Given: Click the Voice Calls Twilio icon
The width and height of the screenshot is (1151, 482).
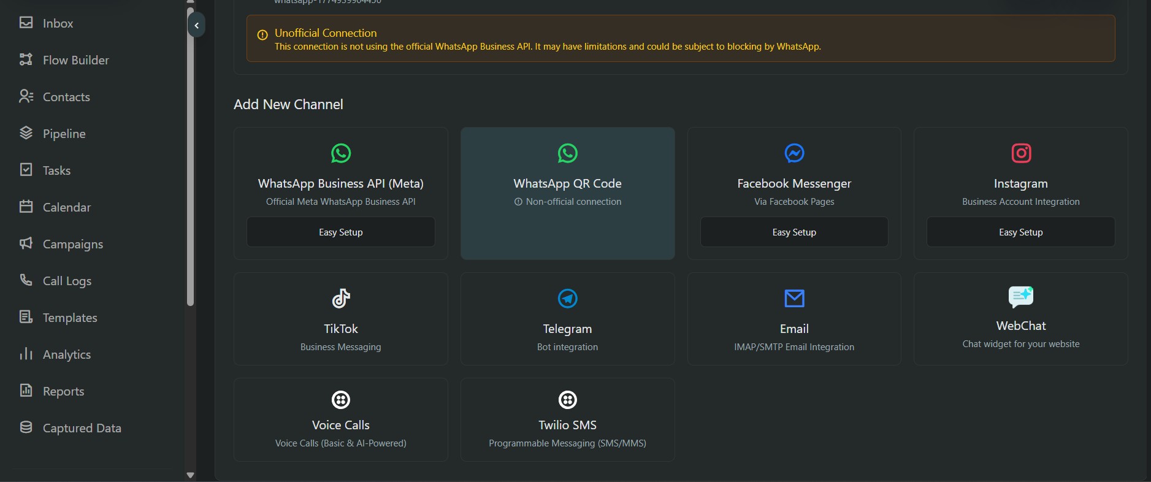Looking at the screenshot, I should click(x=341, y=400).
